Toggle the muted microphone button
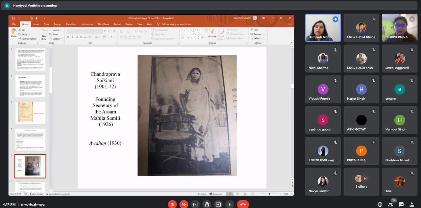The image size is (421, 208). 172,204
